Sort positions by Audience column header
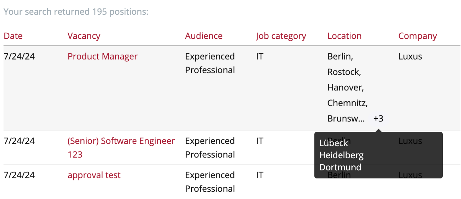461x199 pixels. pos(204,36)
